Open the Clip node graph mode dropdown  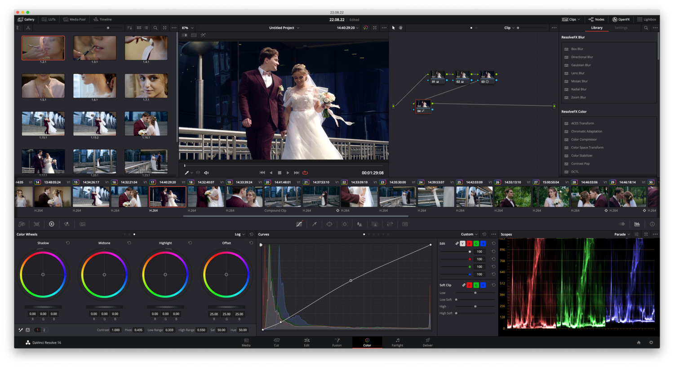pos(509,28)
